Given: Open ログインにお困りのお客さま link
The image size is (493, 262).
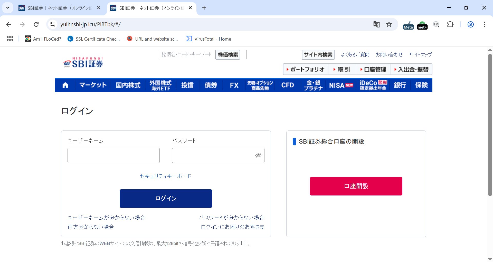Looking at the screenshot, I should (x=232, y=227).
